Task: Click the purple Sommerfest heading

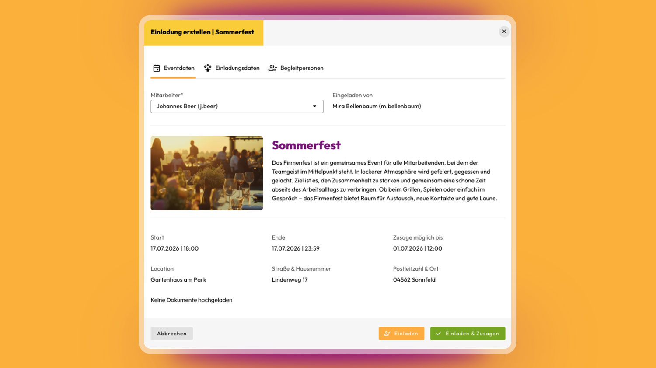Action: [306, 145]
